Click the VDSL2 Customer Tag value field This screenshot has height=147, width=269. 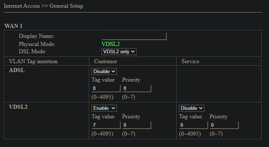point(106,125)
